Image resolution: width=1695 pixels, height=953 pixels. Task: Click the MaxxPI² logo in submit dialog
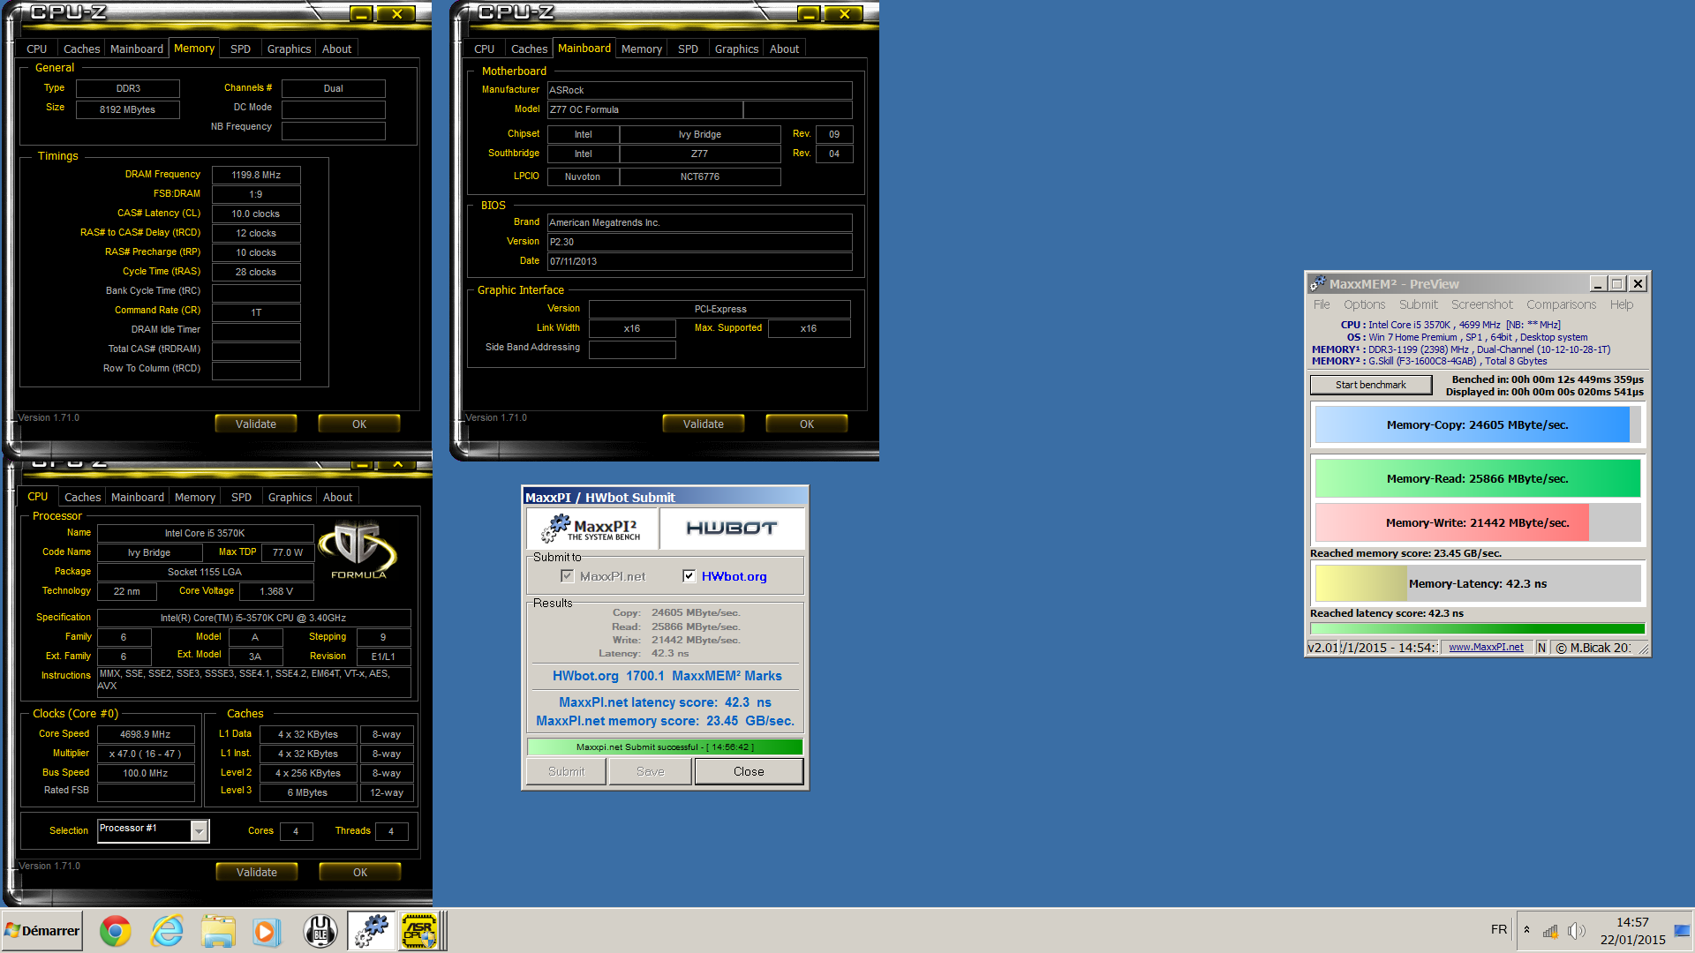592,528
